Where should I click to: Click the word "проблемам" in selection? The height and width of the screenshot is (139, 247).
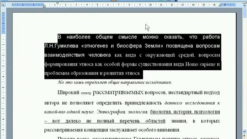(57, 73)
